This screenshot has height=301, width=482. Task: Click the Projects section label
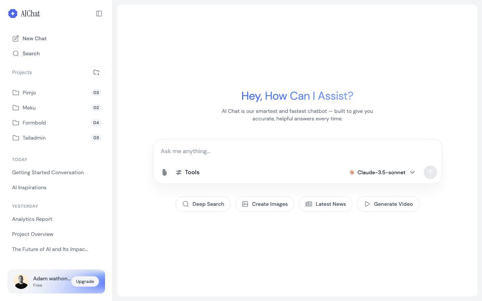(22, 72)
